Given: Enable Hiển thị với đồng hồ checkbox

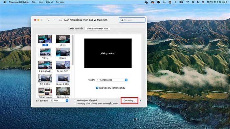Looking at the screenshot, I should tap(75, 101).
